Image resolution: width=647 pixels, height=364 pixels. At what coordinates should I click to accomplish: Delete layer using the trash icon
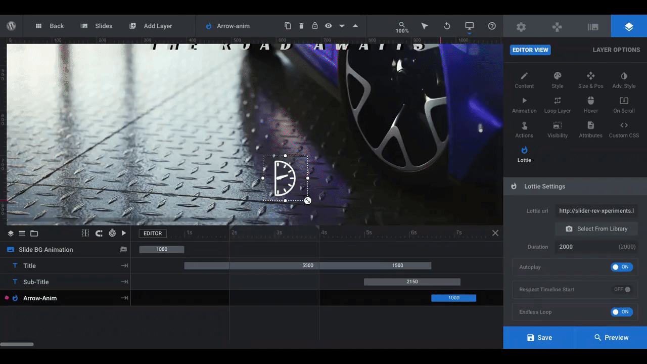(x=301, y=26)
